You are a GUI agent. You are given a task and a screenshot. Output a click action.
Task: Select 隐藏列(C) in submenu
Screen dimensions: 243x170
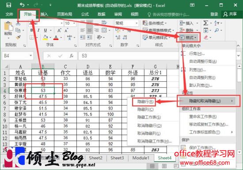145,110
